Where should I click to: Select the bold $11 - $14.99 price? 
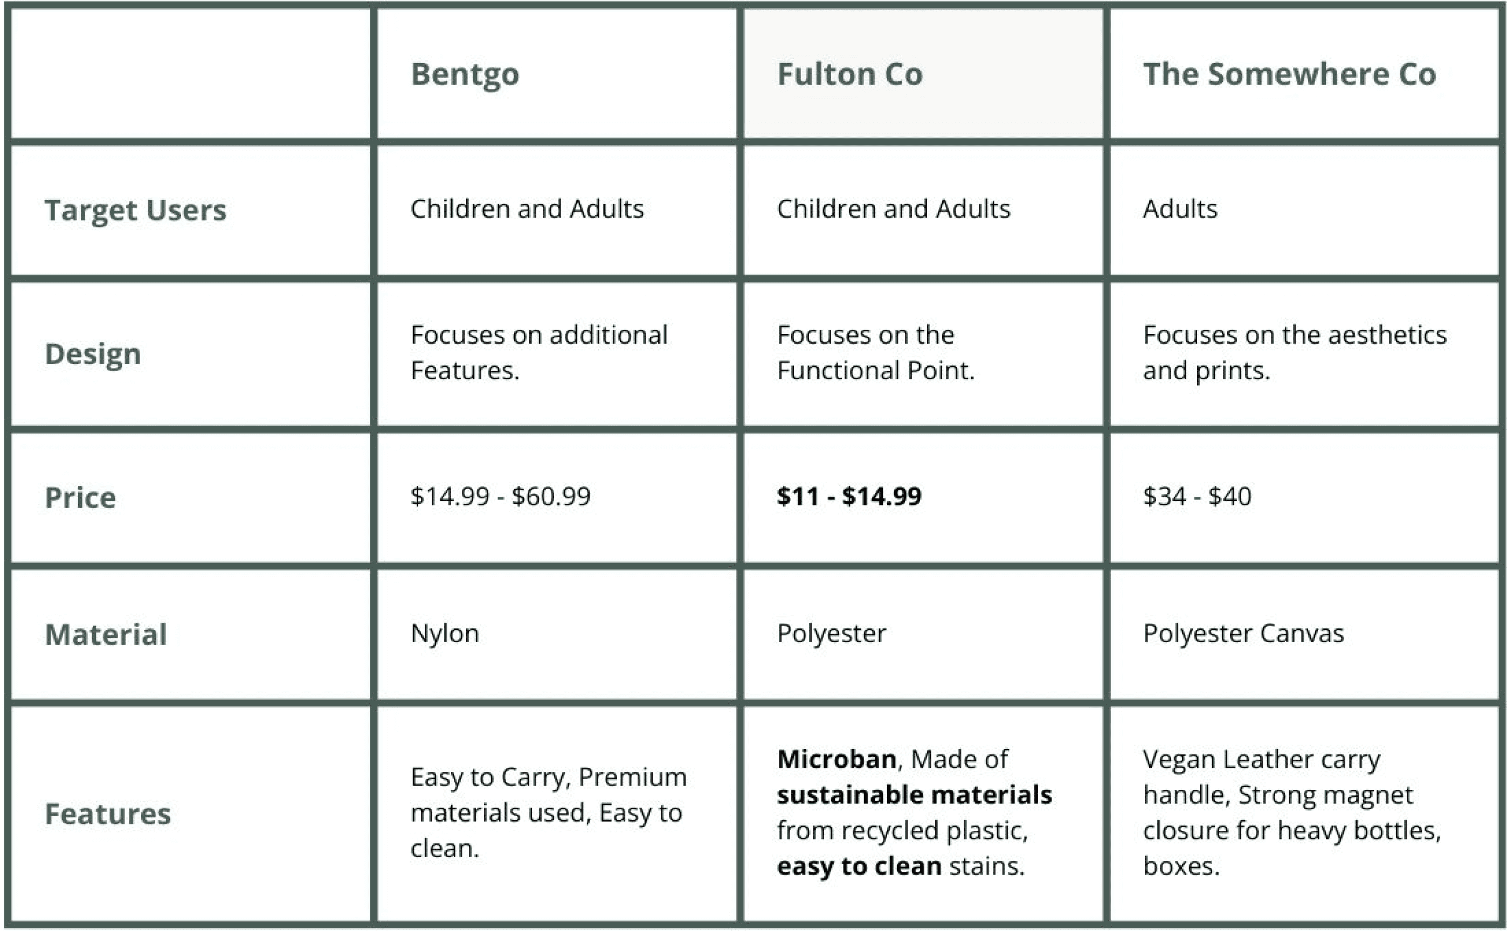849,496
